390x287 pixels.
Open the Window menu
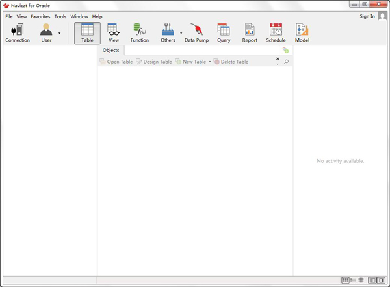[79, 16]
